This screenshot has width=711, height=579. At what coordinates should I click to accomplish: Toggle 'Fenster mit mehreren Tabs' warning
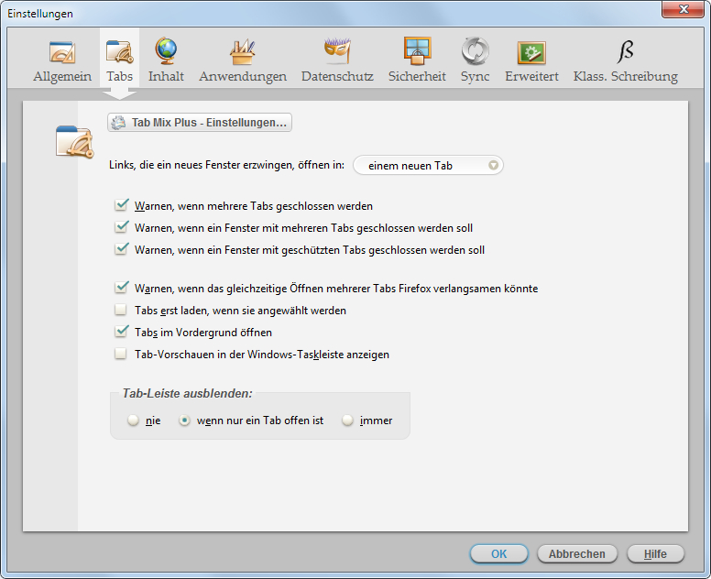(121, 227)
